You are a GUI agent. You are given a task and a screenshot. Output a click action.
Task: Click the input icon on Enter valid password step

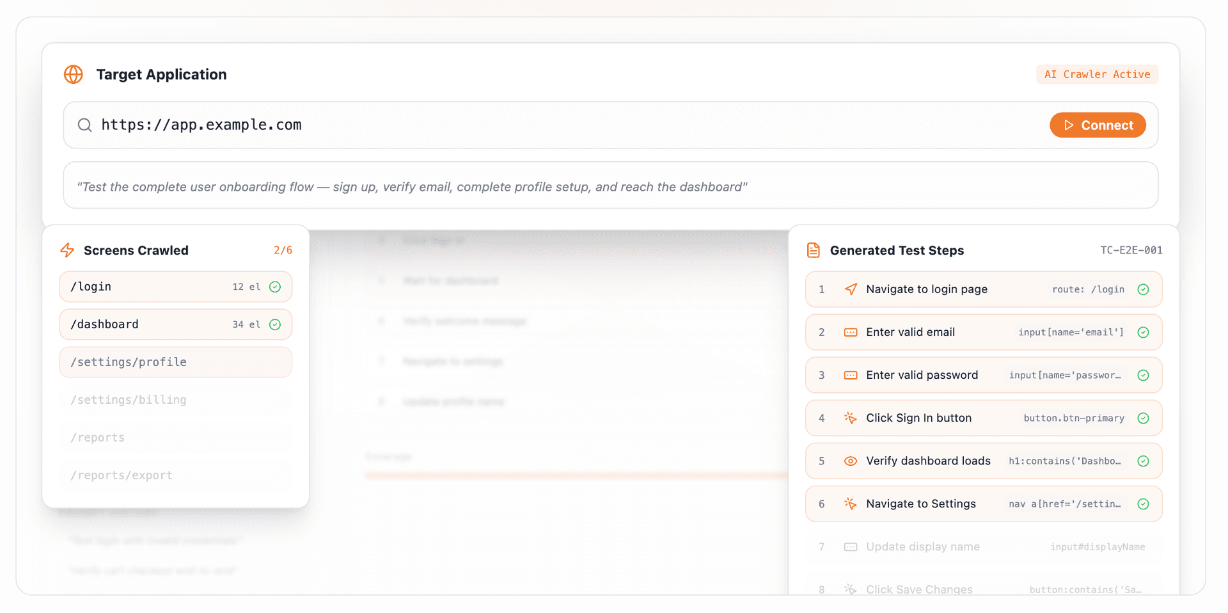[851, 375]
